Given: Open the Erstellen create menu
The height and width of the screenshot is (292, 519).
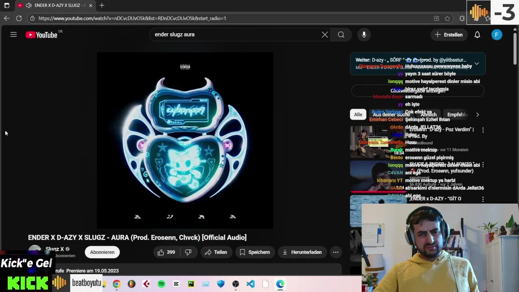Looking at the screenshot, I should click(x=448, y=35).
